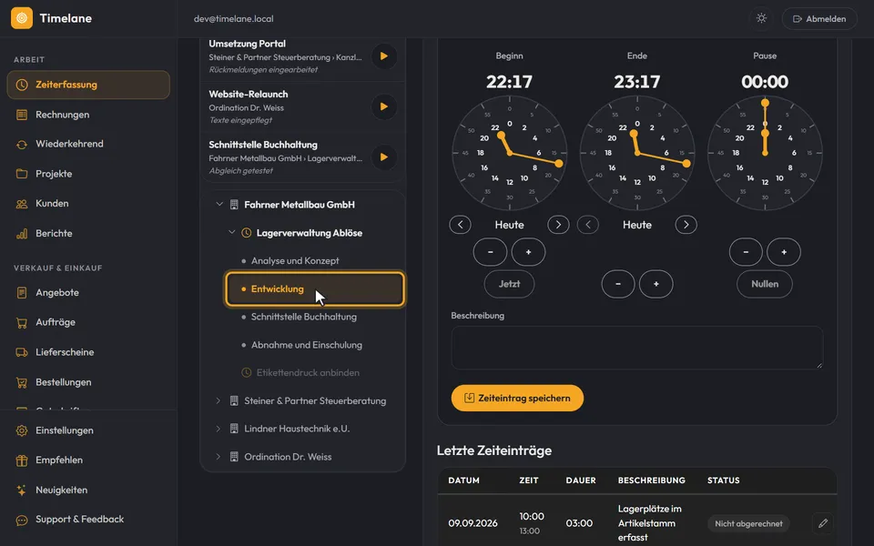Image resolution: width=874 pixels, height=546 pixels.
Task: Click the Angebote document icon
Action: [22, 292]
